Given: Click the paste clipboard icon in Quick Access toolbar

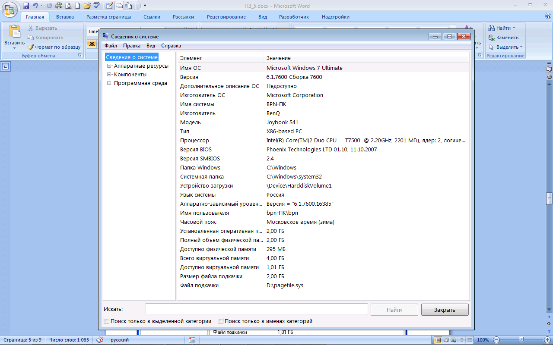Looking at the screenshot, I should [128, 6].
